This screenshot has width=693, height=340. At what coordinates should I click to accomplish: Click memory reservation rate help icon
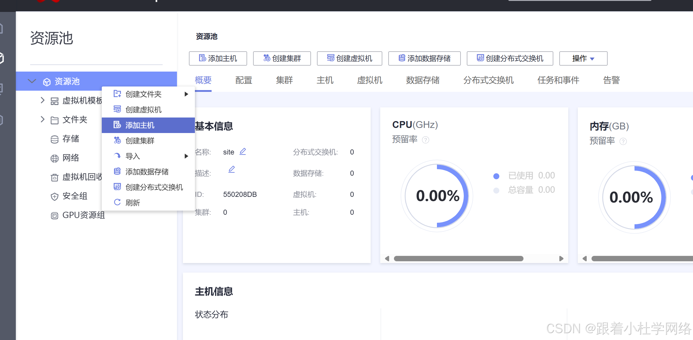[623, 141]
